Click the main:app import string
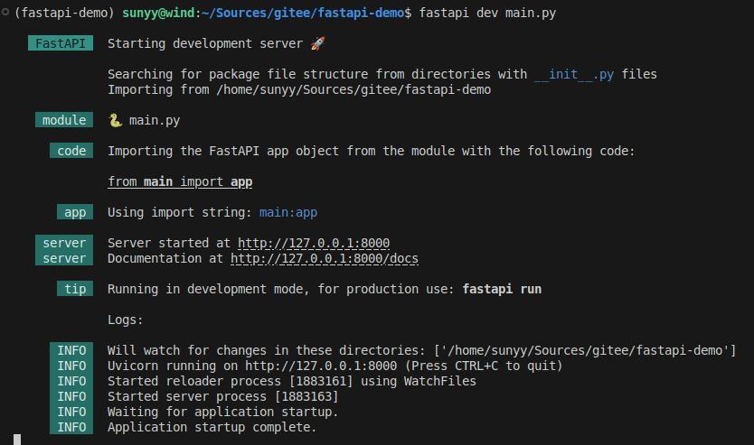Screen dimensions: 754x445 [288, 212]
